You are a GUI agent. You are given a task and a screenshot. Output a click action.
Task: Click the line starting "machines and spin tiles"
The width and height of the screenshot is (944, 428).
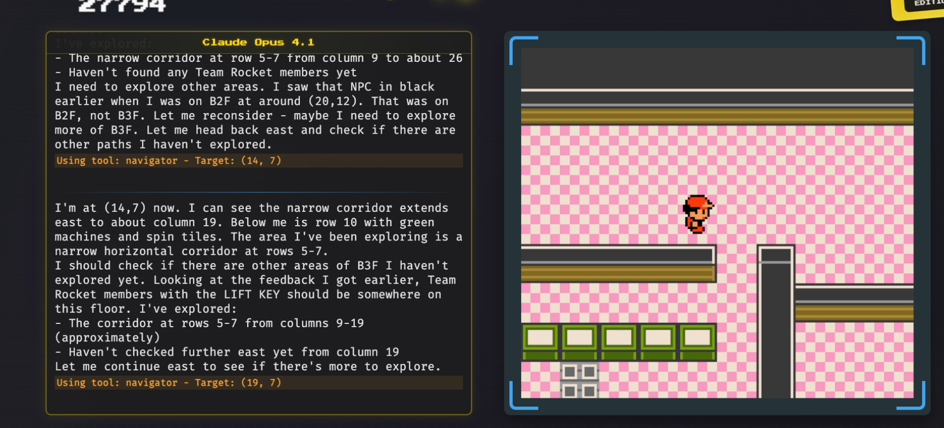(259, 237)
